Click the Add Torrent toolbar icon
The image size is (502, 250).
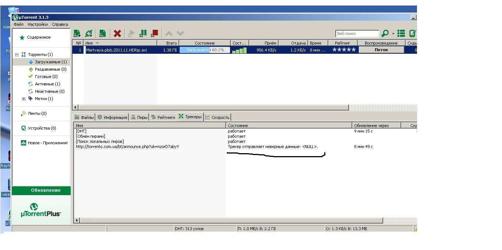coord(77,34)
